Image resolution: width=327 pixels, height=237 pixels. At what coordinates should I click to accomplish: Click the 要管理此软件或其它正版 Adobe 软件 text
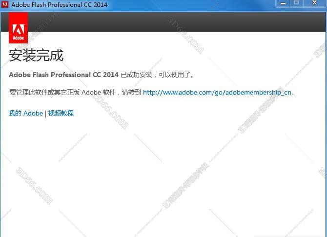(x=62, y=92)
